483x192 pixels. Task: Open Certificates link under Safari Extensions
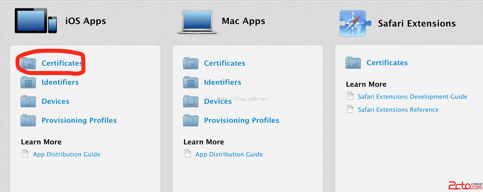coord(387,63)
